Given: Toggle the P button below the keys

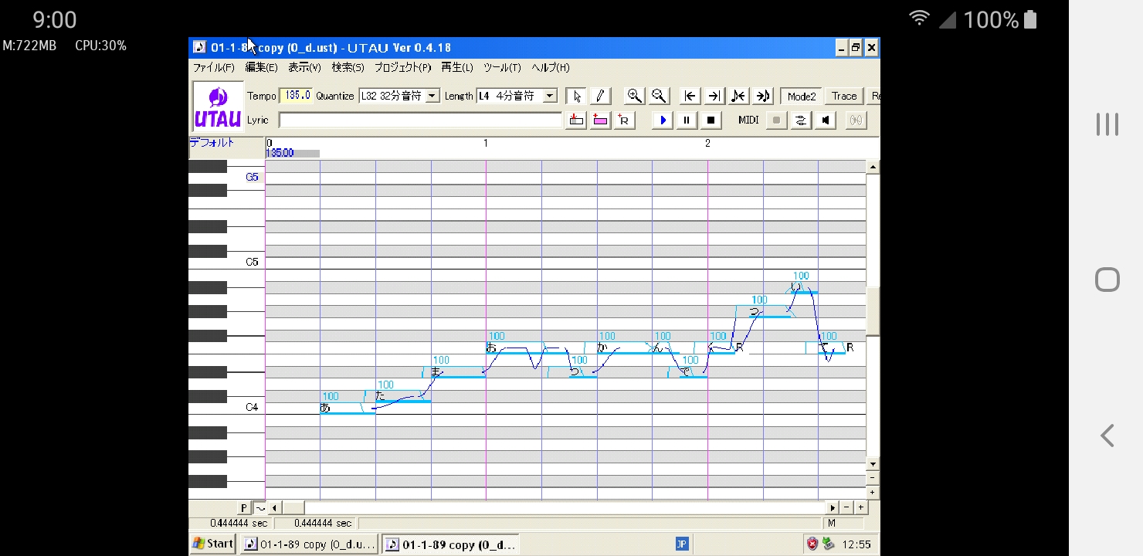Looking at the screenshot, I should pos(244,507).
